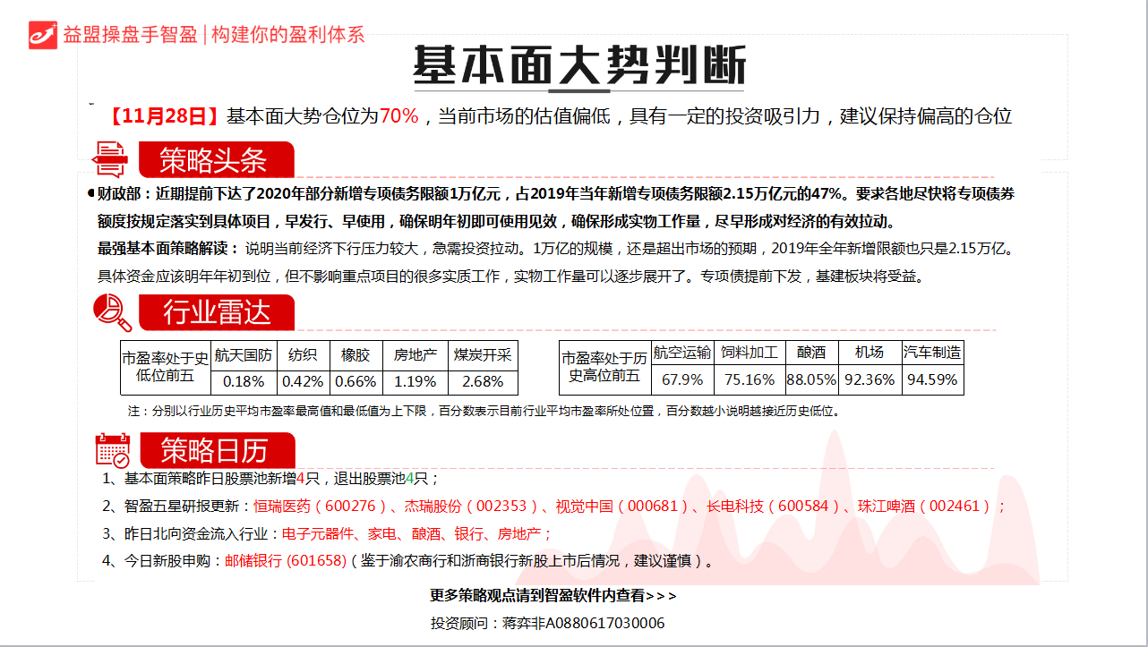Screen dimensions: 1148x647
Task: Click the 70% position percentage text
Action: 398,116
